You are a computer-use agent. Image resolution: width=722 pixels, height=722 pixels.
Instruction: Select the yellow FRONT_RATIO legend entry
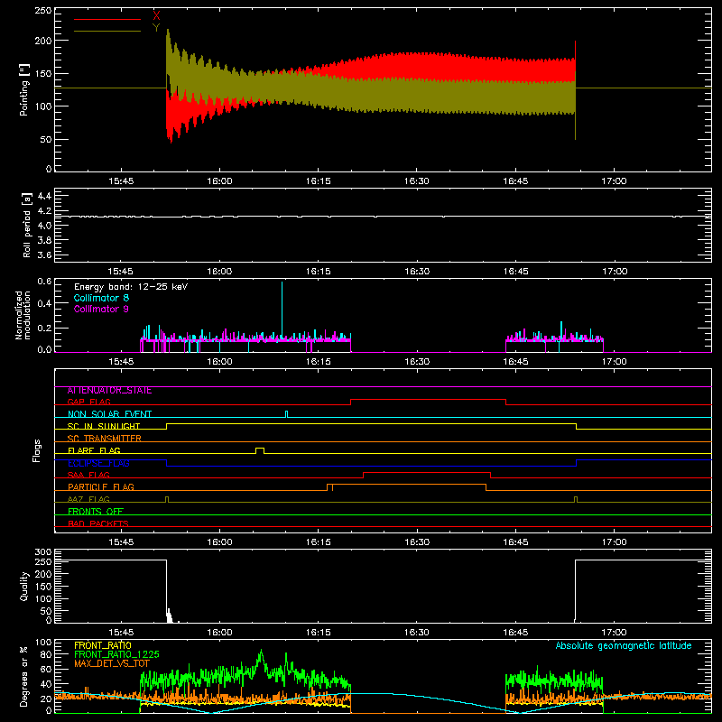pyautogui.click(x=103, y=645)
